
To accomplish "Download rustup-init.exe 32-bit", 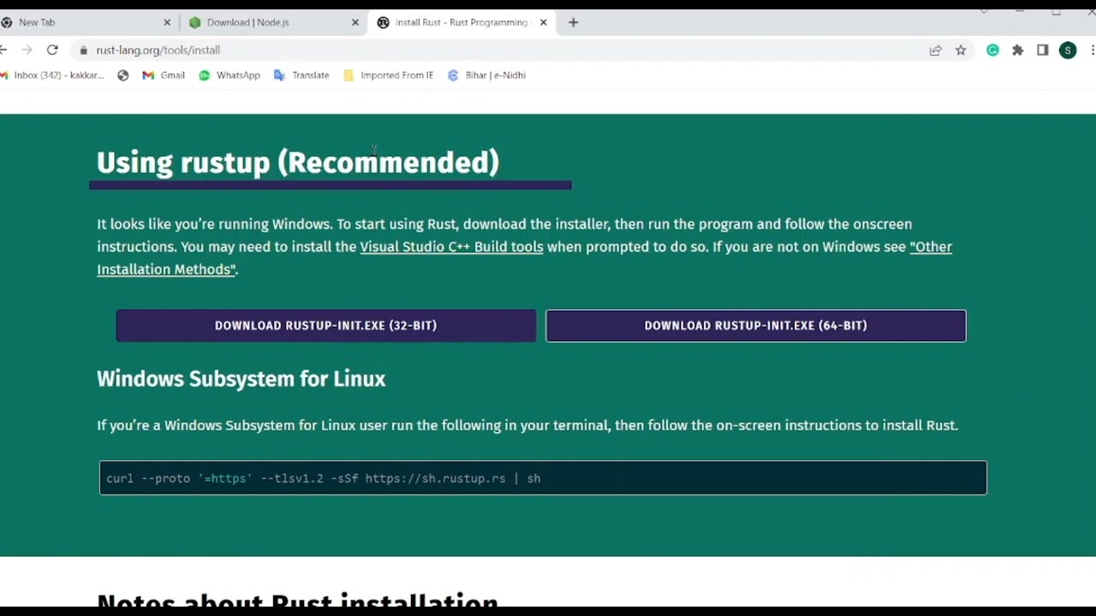I will coord(326,326).
